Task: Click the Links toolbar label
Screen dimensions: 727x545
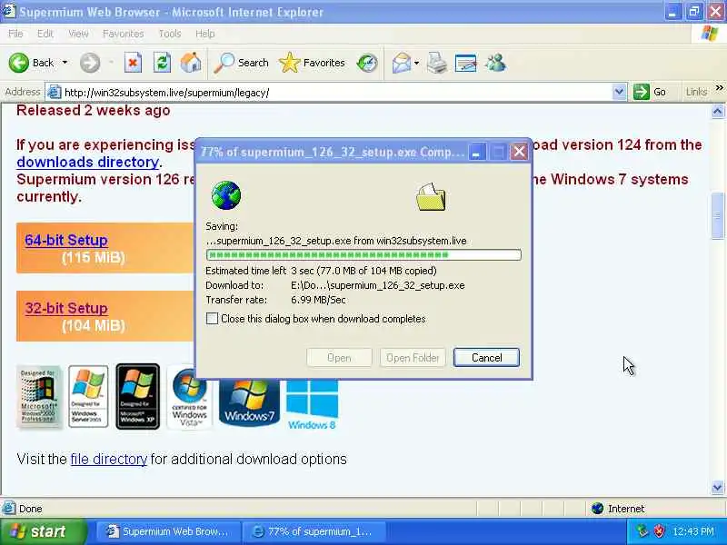Action: pos(696,92)
